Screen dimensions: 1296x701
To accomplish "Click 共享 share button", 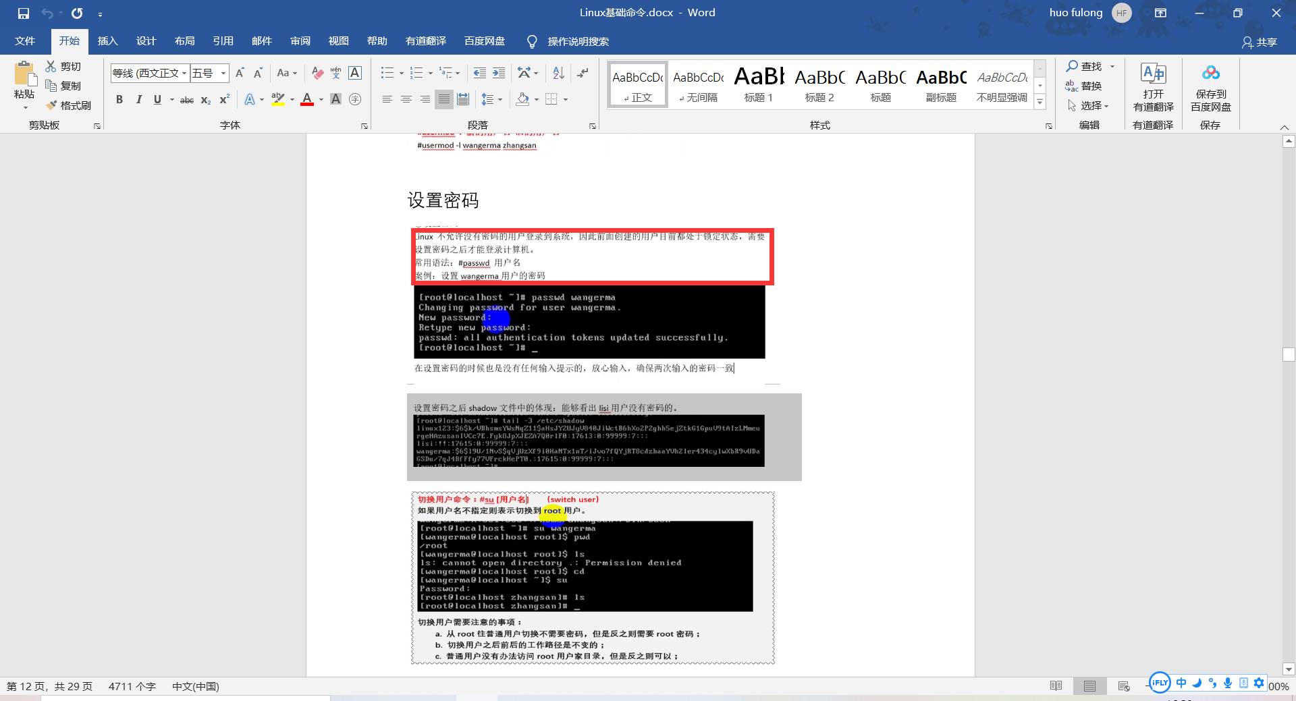I will [x=1260, y=42].
